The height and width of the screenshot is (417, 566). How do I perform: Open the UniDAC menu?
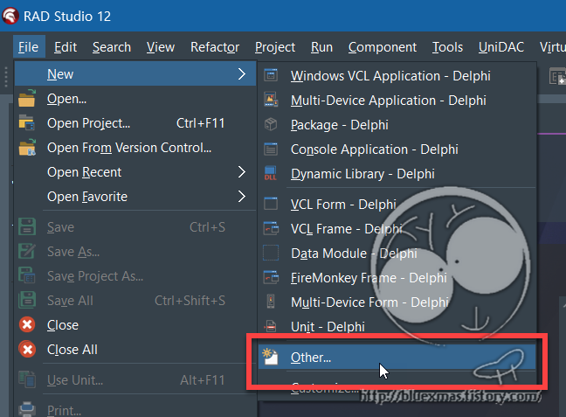pos(501,47)
